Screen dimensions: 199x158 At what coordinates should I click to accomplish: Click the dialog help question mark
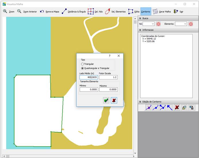[110, 56]
